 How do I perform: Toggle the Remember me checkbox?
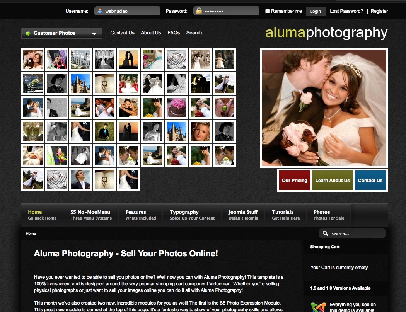pos(267,11)
